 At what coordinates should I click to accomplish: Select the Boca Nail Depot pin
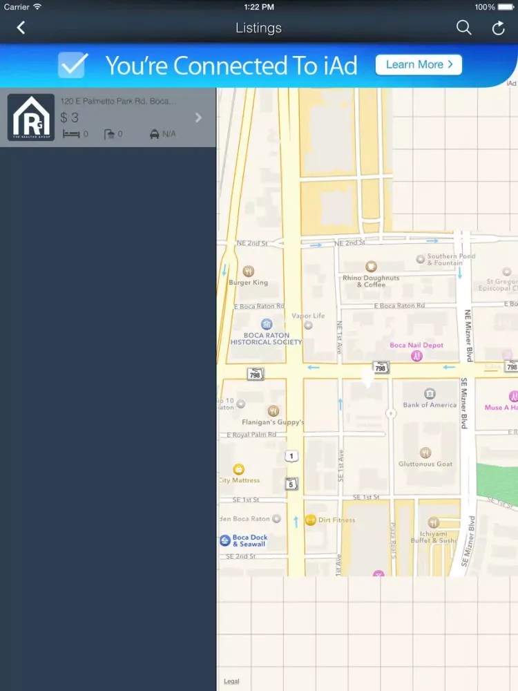tap(416, 356)
